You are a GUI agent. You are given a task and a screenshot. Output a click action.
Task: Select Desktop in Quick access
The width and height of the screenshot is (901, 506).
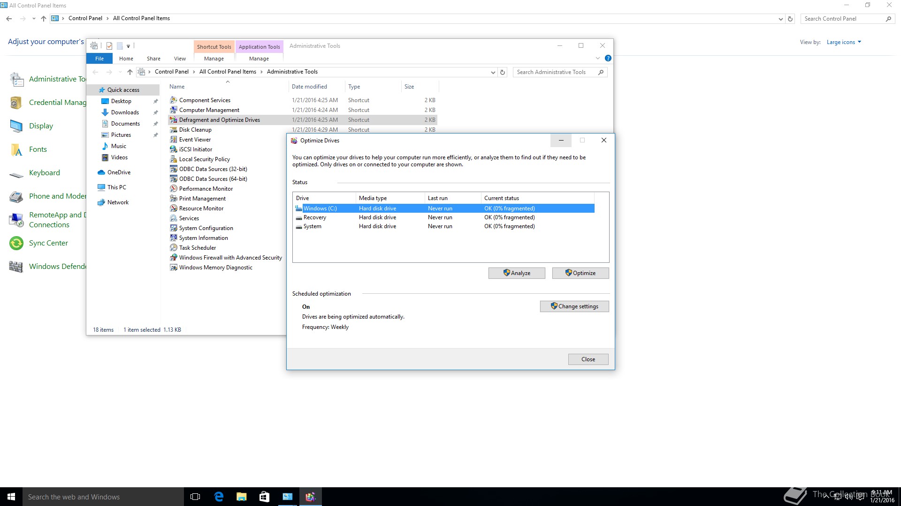[121, 101]
